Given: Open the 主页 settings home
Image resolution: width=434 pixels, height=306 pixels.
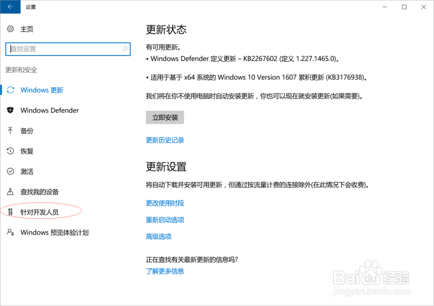Looking at the screenshot, I should (27, 29).
